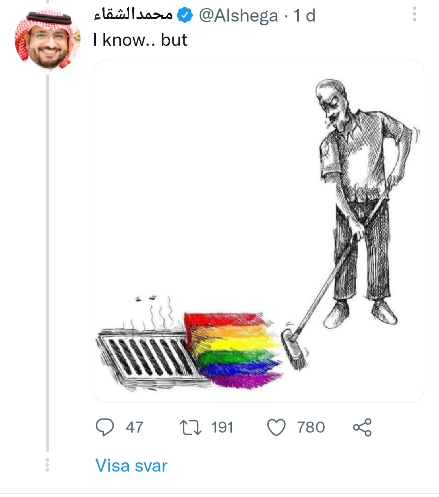This screenshot has width=439, height=497.
Task: Click "Visa svar" to show replies
Action: (131, 466)
